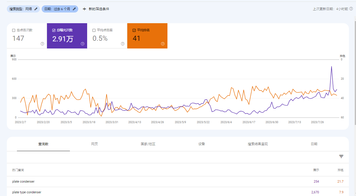This screenshot has height=196, width=356.
Task: Open the table filter rows icon
Action: pos(341,156)
